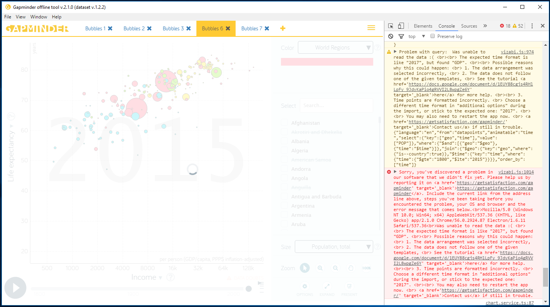Expand the 'Problem with query' warning message
The height and width of the screenshot is (307, 550).
[395, 52]
